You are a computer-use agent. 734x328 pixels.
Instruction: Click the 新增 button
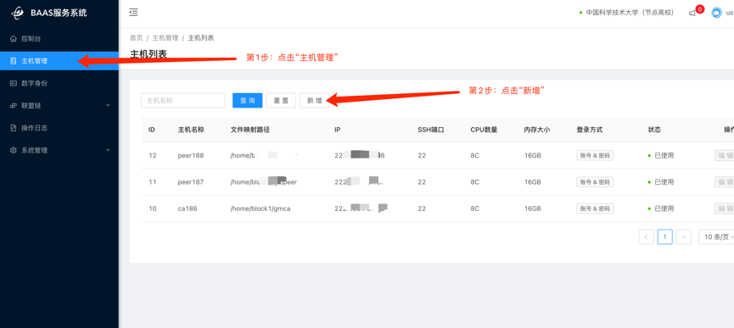[x=315, y=101]
